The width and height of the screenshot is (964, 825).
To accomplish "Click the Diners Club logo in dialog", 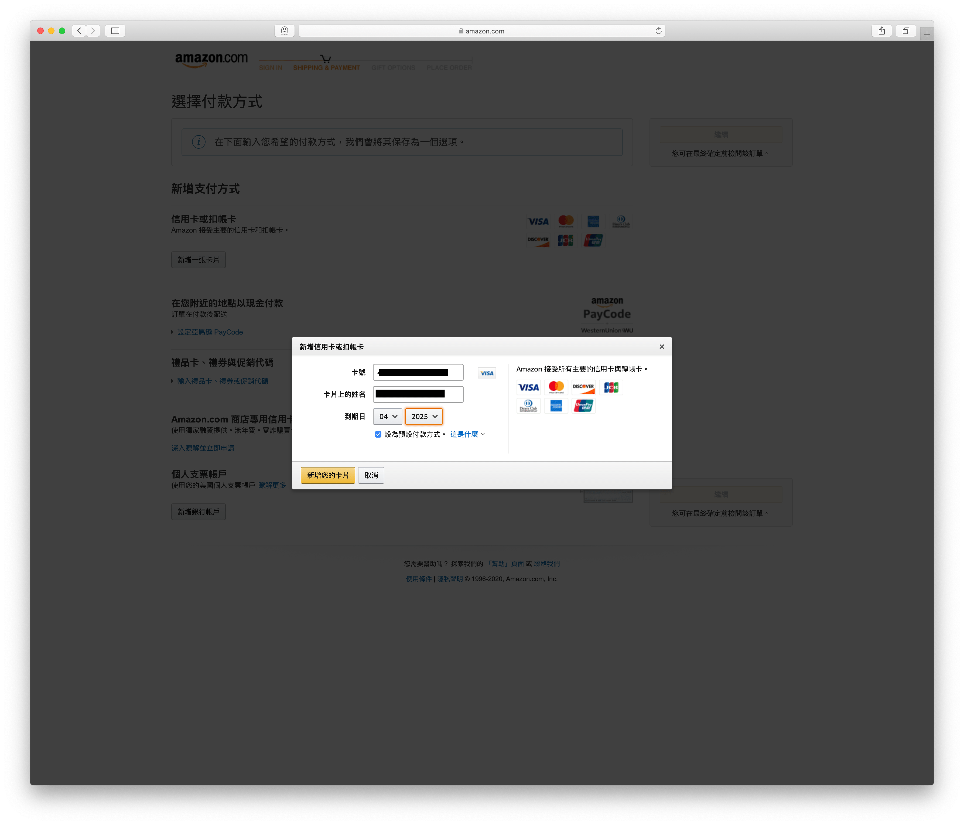I will tap(528, 406).
